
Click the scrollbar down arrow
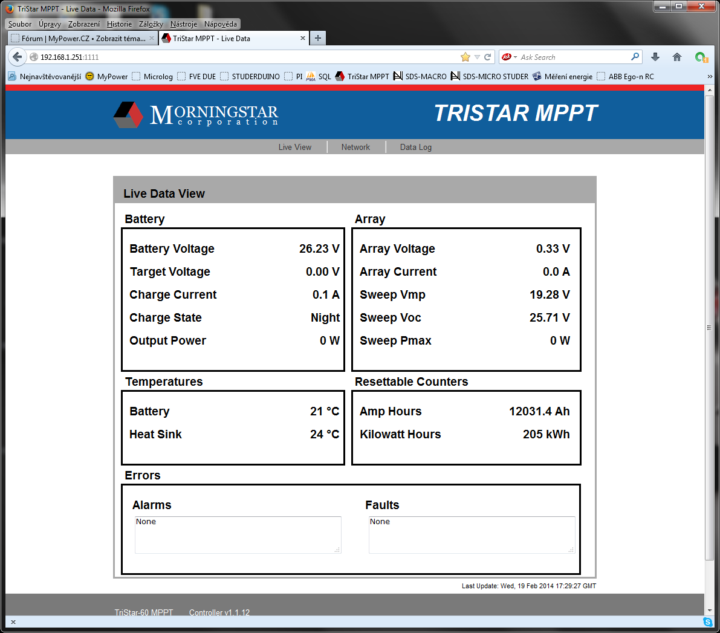click(x=709, y=611)
